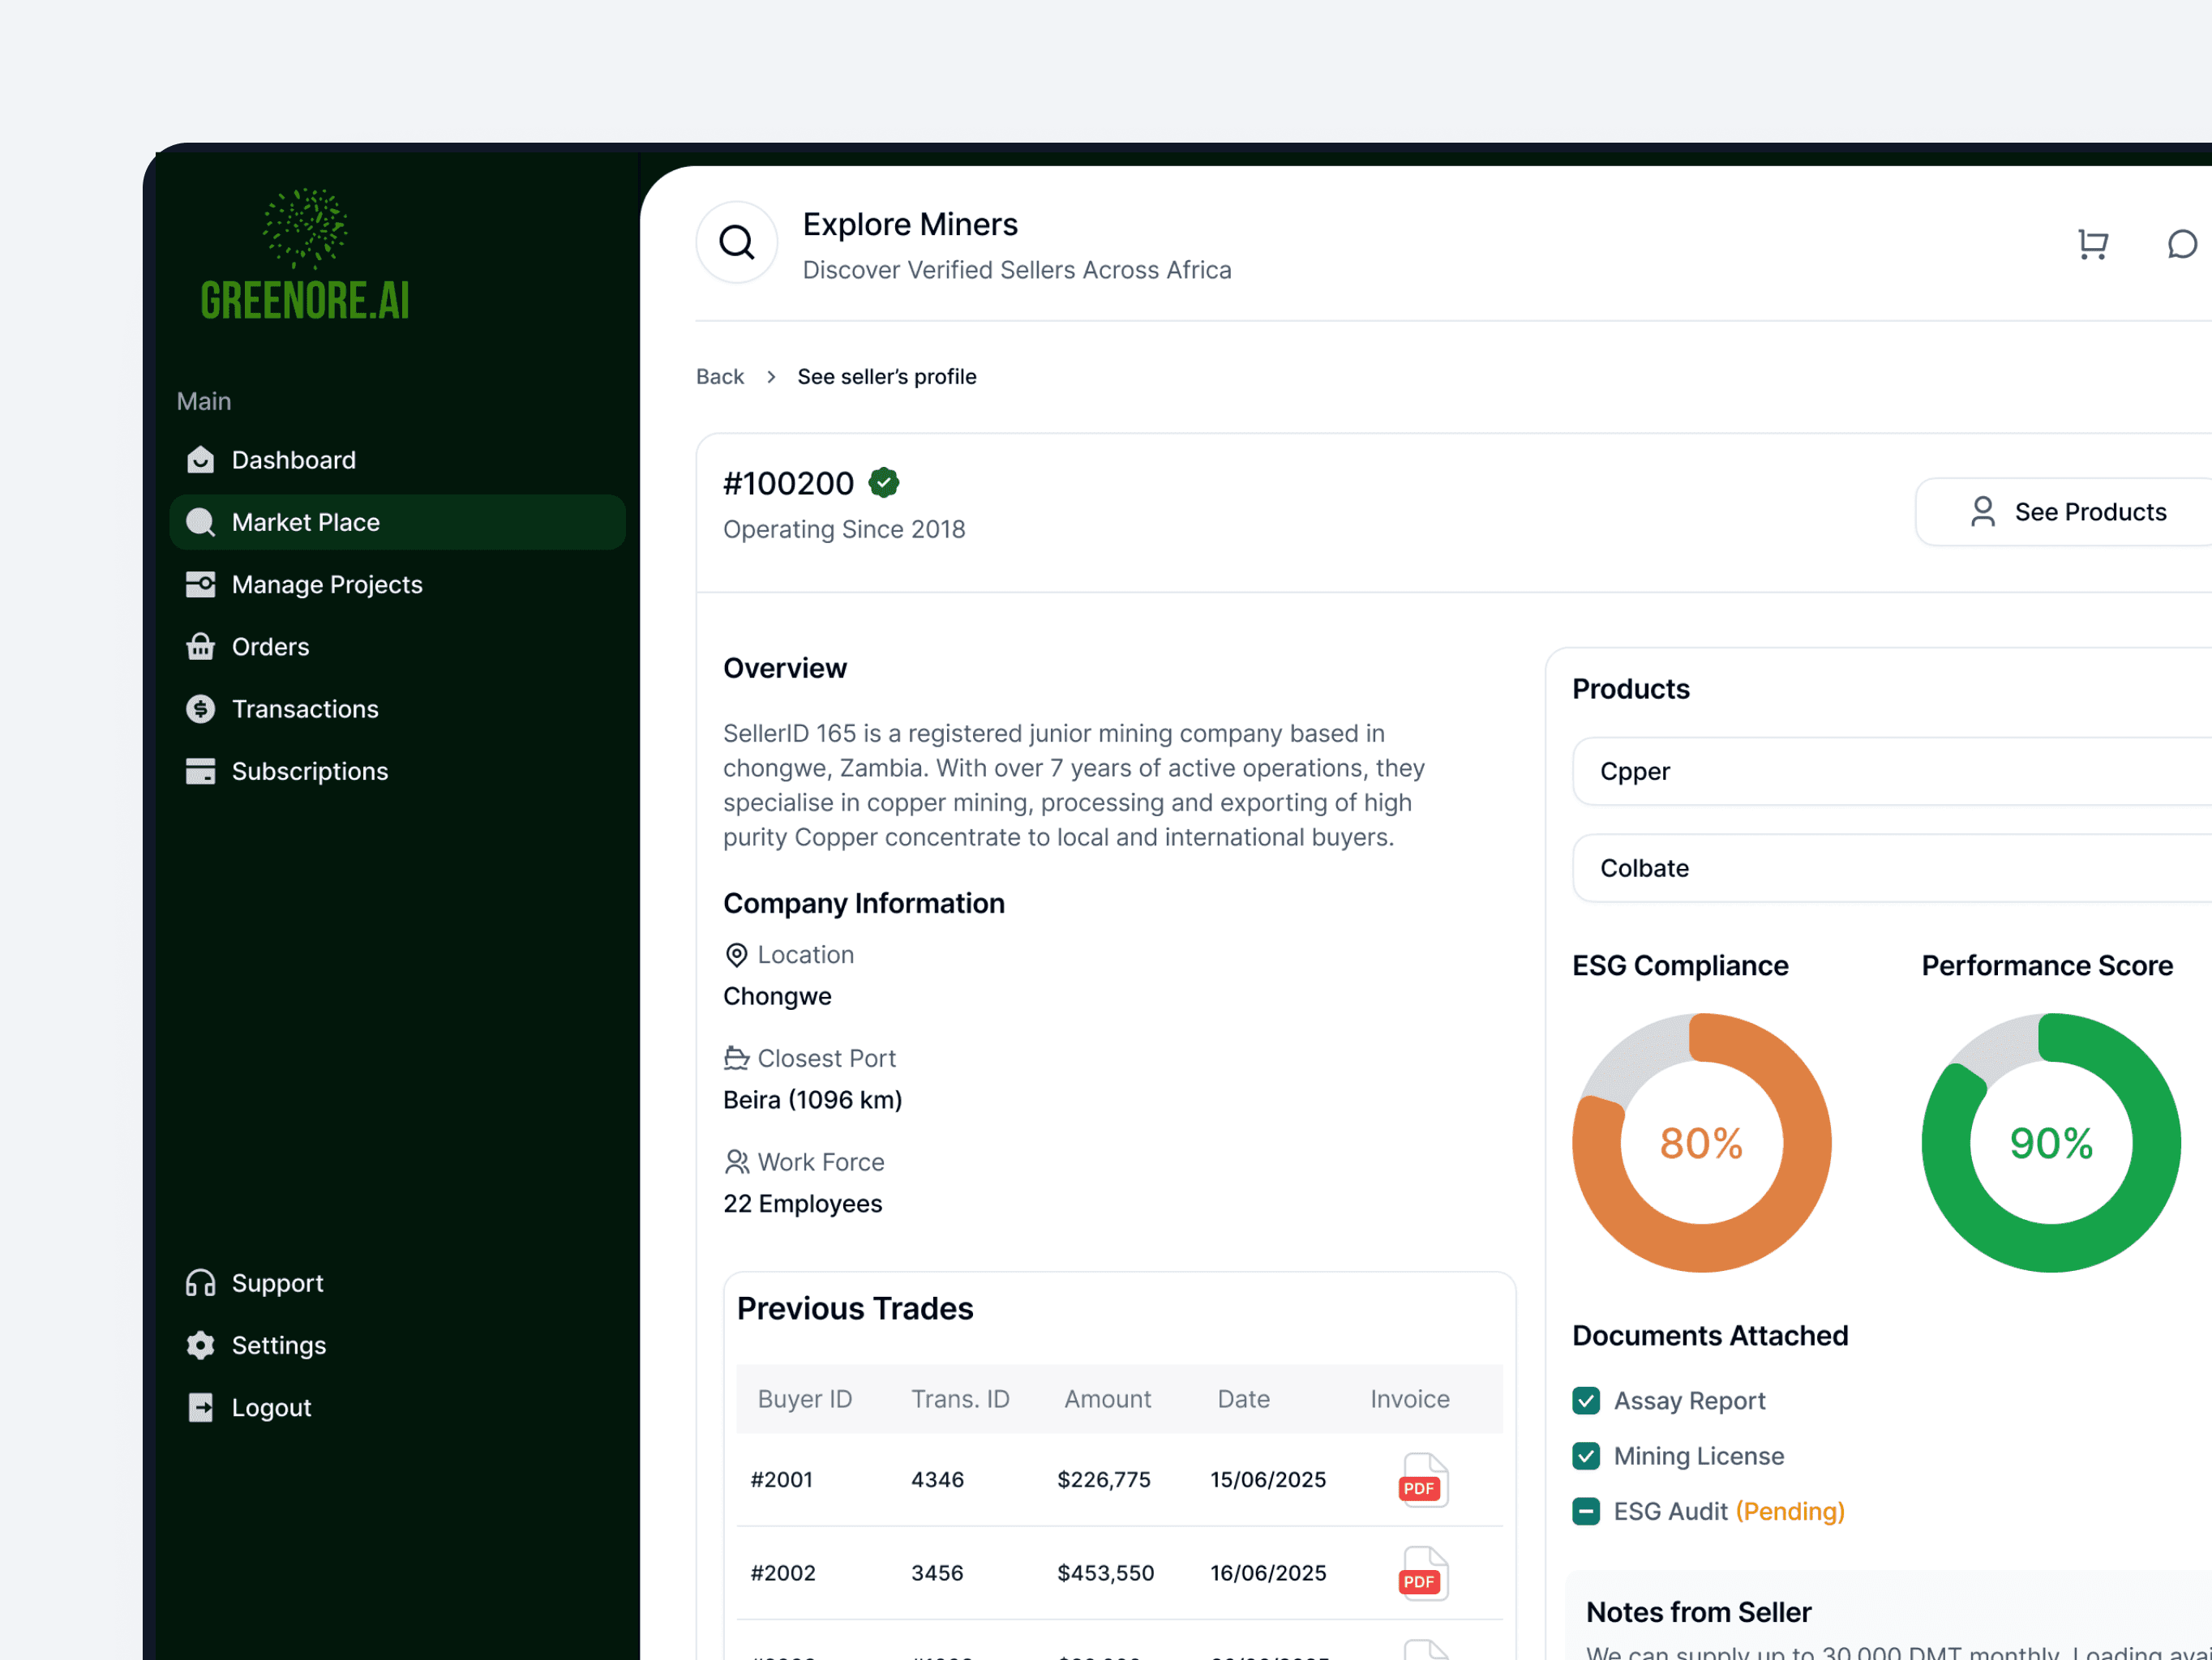Open the shopping cart icon
This screenshot has width=2212, height=1660.
(x=2092, y=244)
